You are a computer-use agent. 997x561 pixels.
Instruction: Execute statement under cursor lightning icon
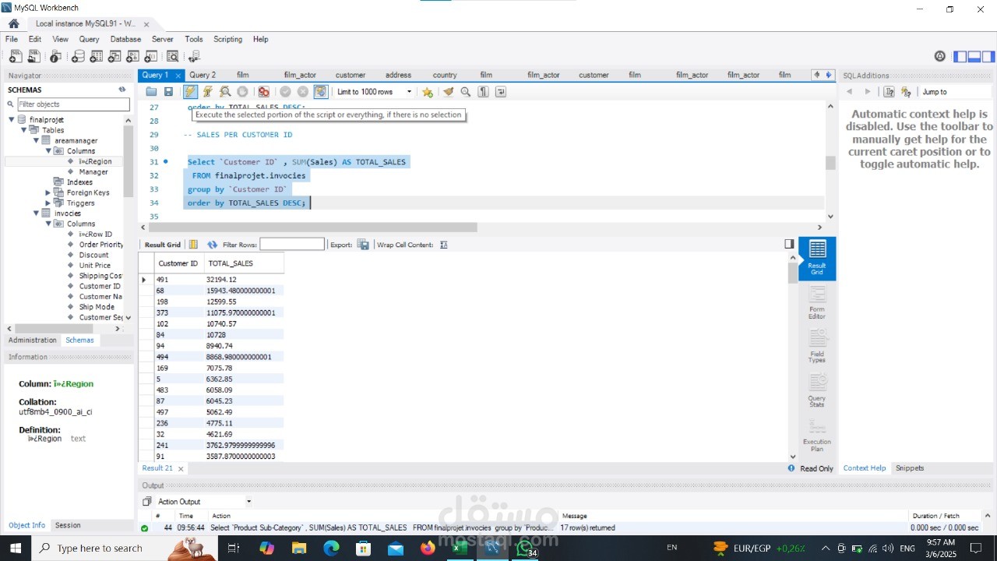tap(208, 92)
